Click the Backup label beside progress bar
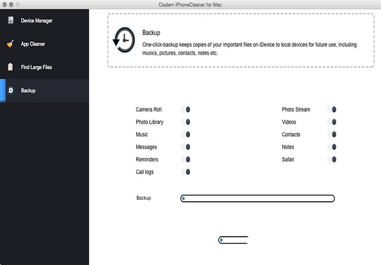This screenshot has height=265, width=381. click(143, 198)
